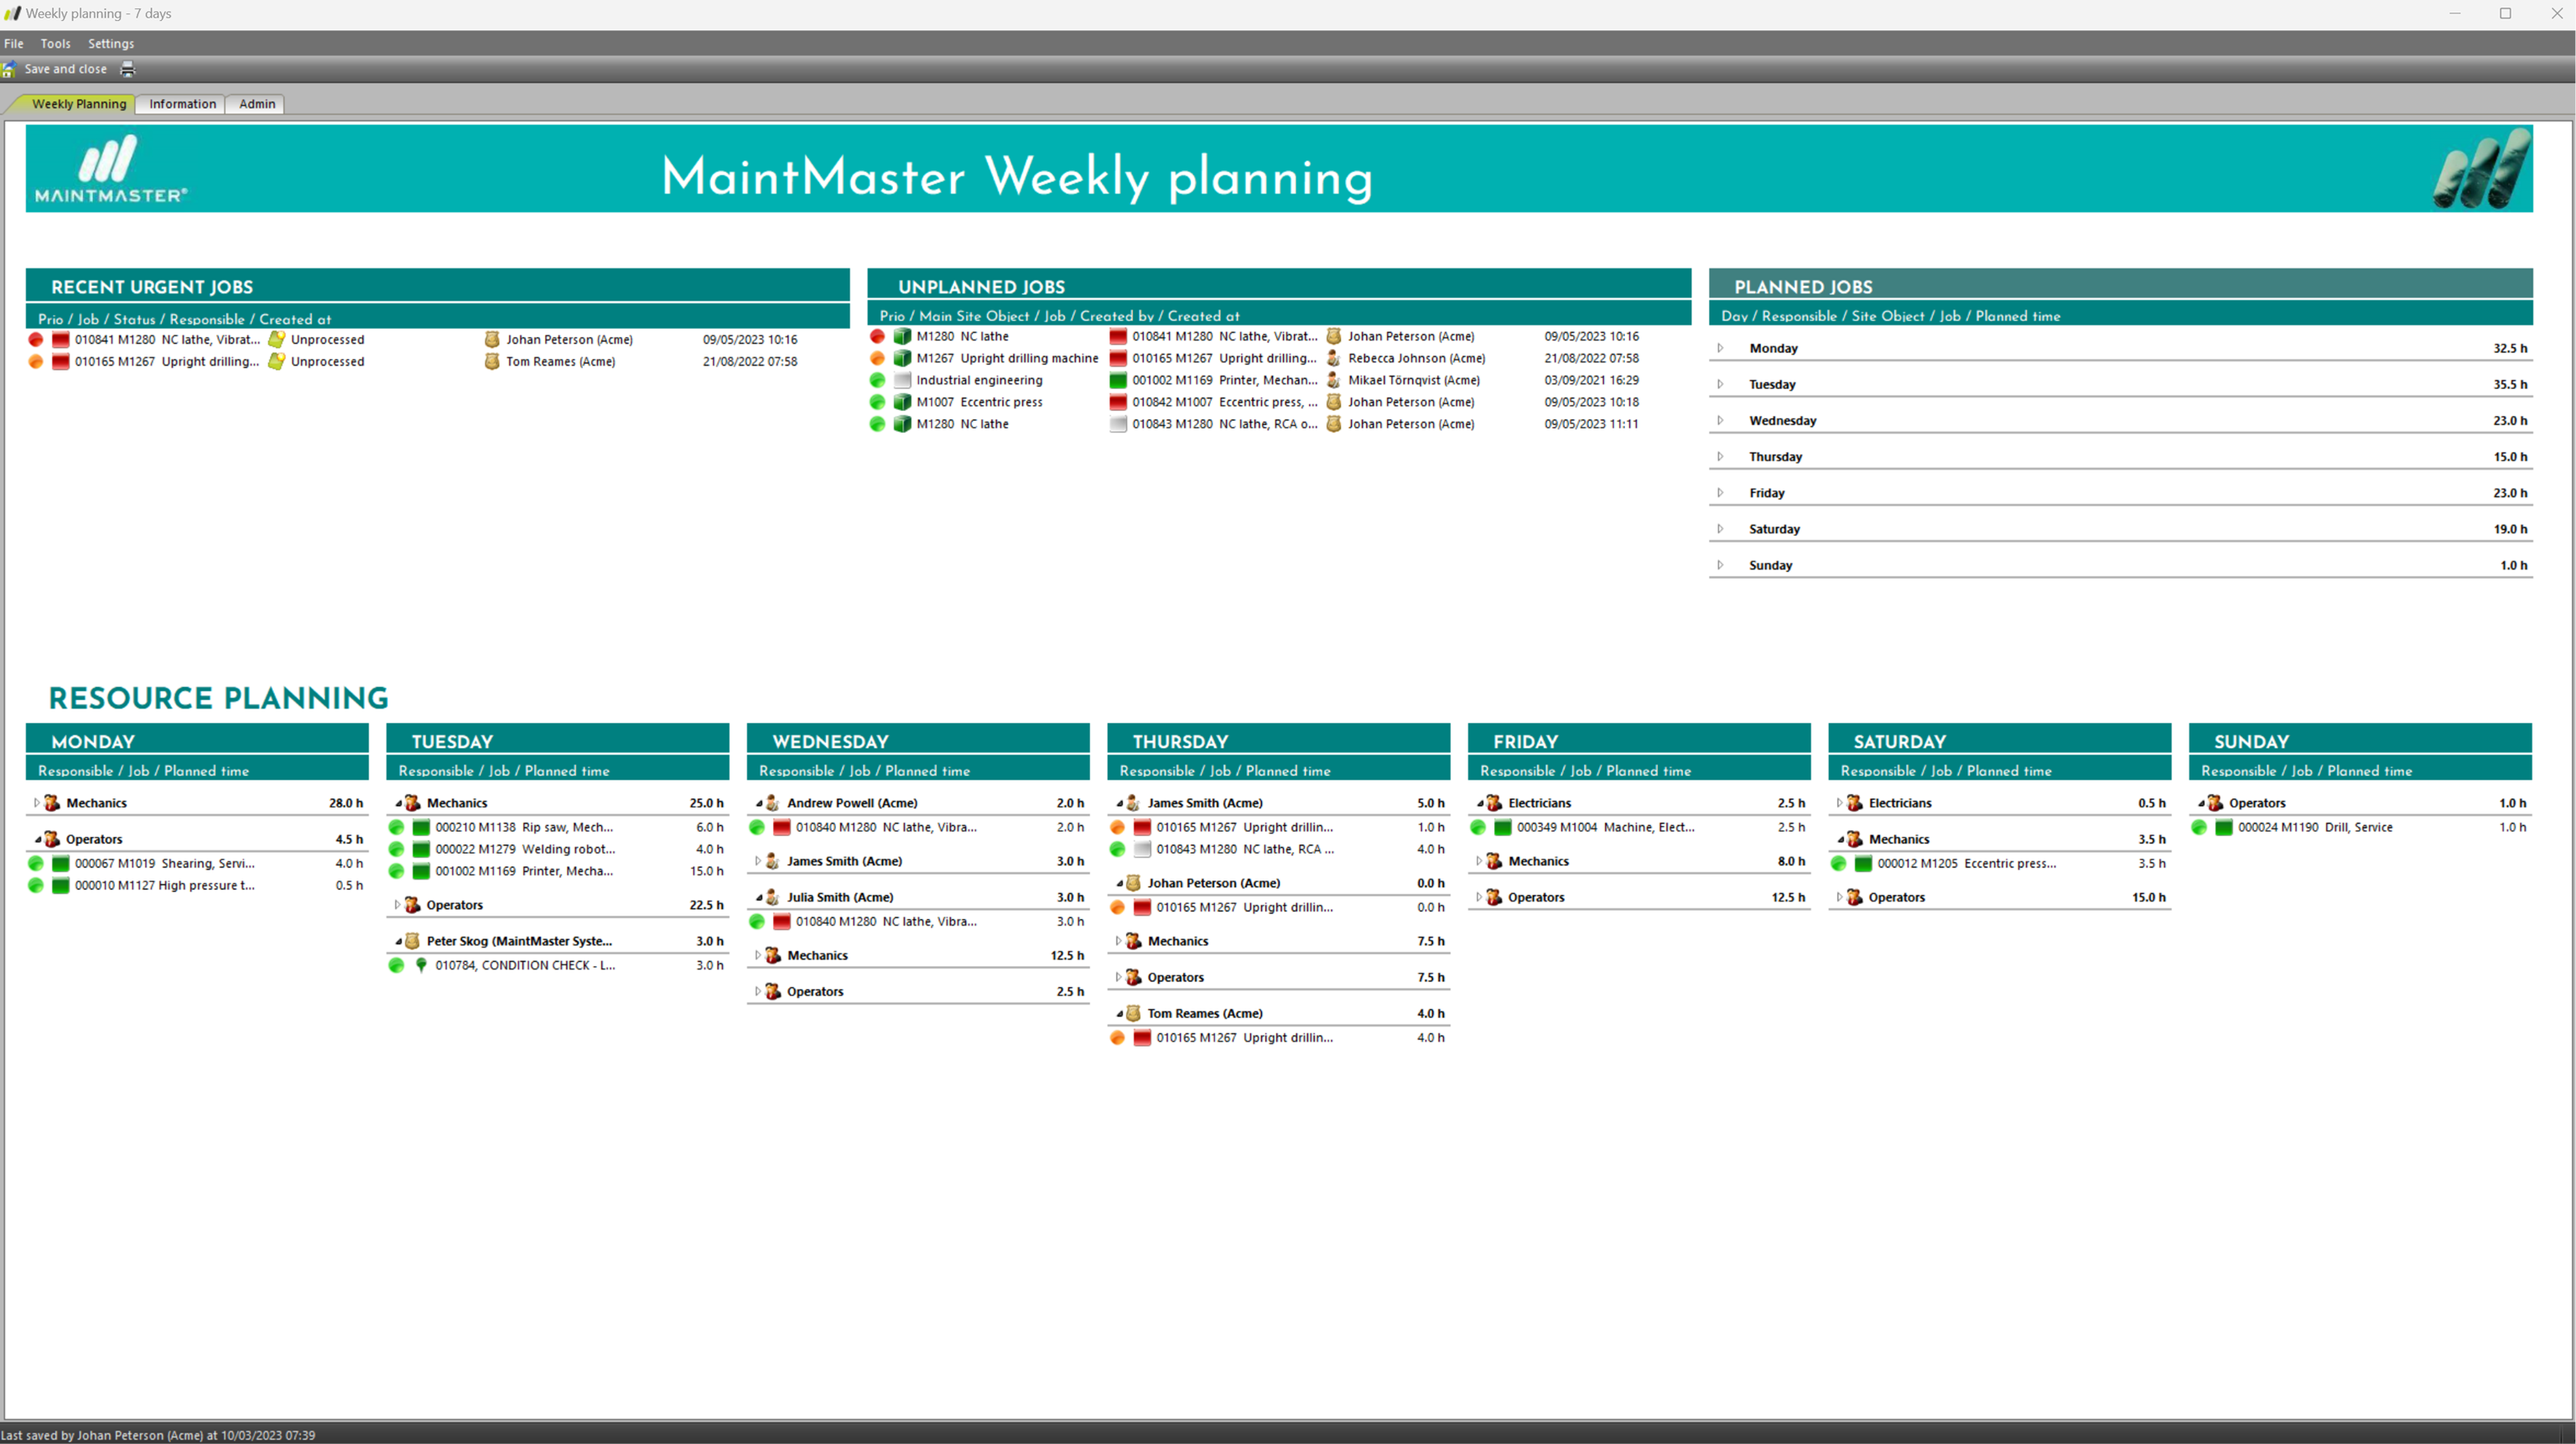The width and height of the screenshot is (2576, 1444).
Task: Select job row 000012 M1205 Eccentric press
Action: [2000, 863]
